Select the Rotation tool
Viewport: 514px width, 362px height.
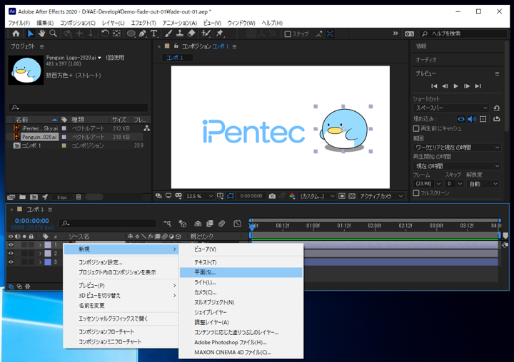[105, 33]
